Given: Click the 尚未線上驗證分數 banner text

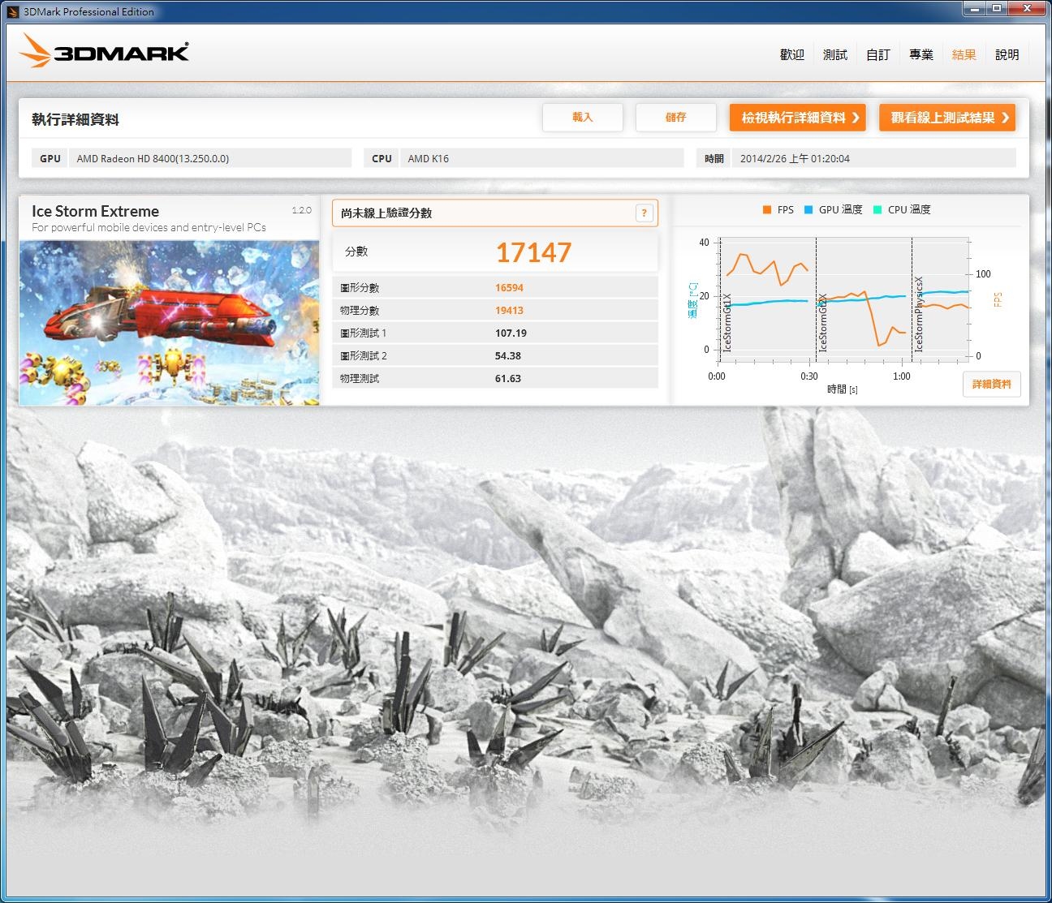Looking at the screenshot, I should 386,213.
